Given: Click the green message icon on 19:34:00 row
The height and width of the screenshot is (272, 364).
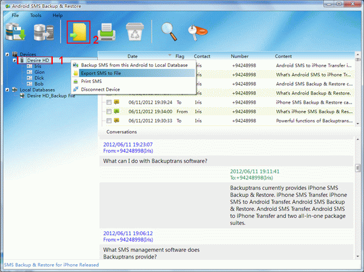Looking at the screenshot, I should coord(116,111).
